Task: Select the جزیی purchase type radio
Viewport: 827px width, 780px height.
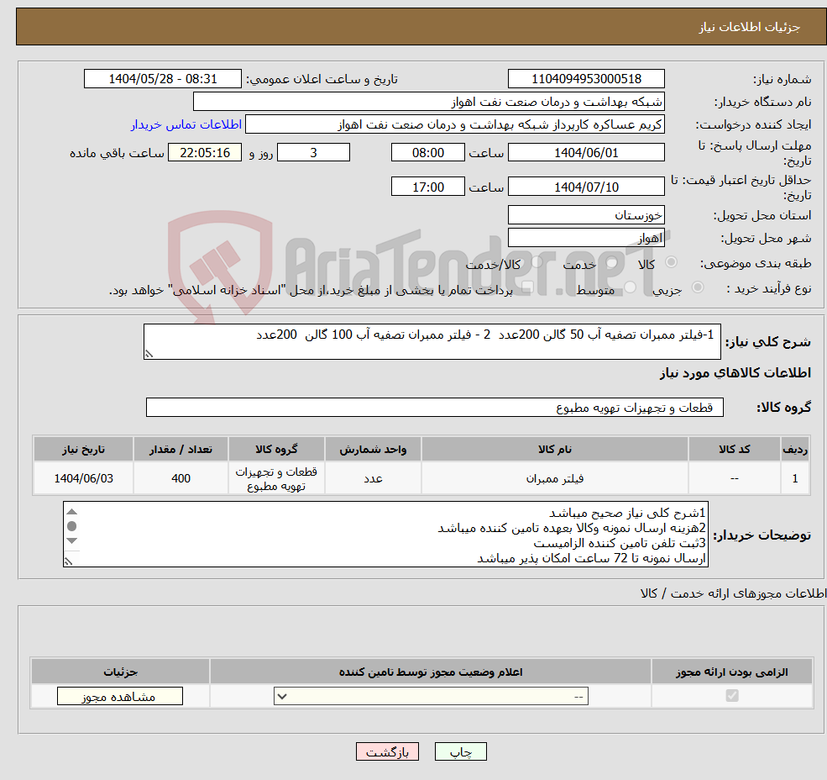Action: 697,287
